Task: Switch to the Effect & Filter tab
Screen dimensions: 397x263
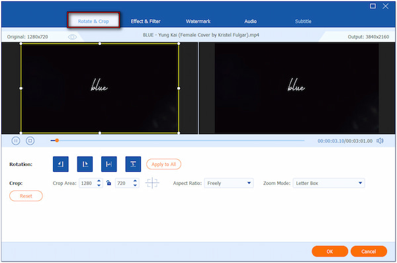Action: click(146, 21)
